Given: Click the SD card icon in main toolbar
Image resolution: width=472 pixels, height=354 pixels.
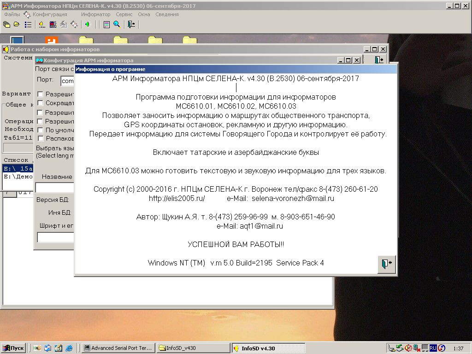Looking at the screenshot, I should (x=53, y=24).
